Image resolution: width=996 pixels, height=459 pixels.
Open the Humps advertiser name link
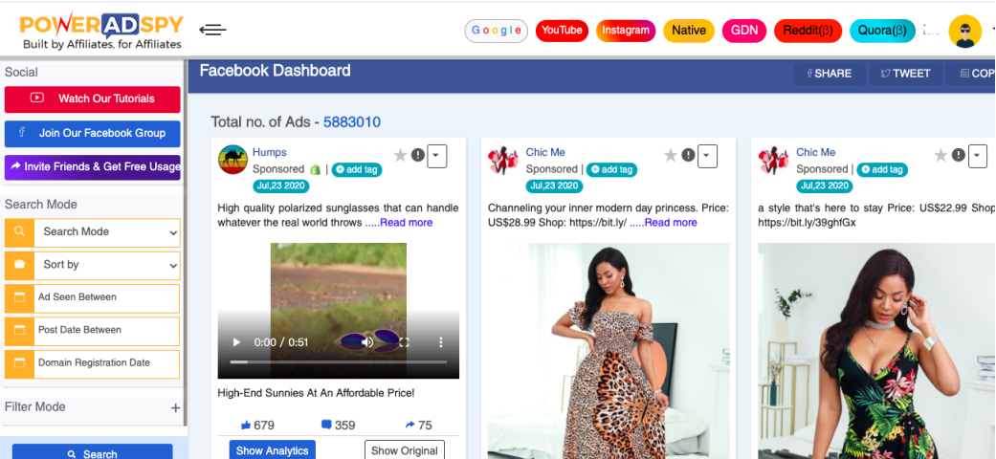(269, 152)
